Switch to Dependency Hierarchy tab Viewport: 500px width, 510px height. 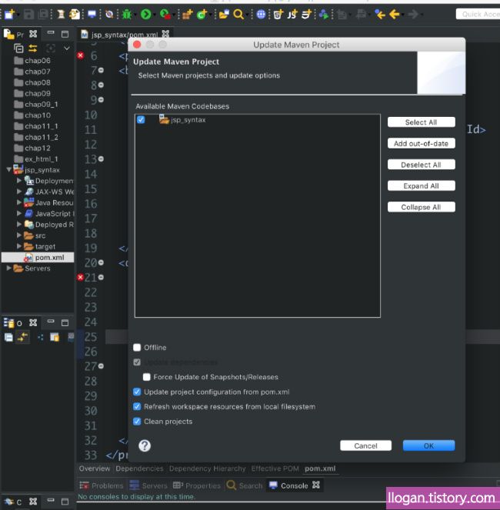[x=207, y=468]
